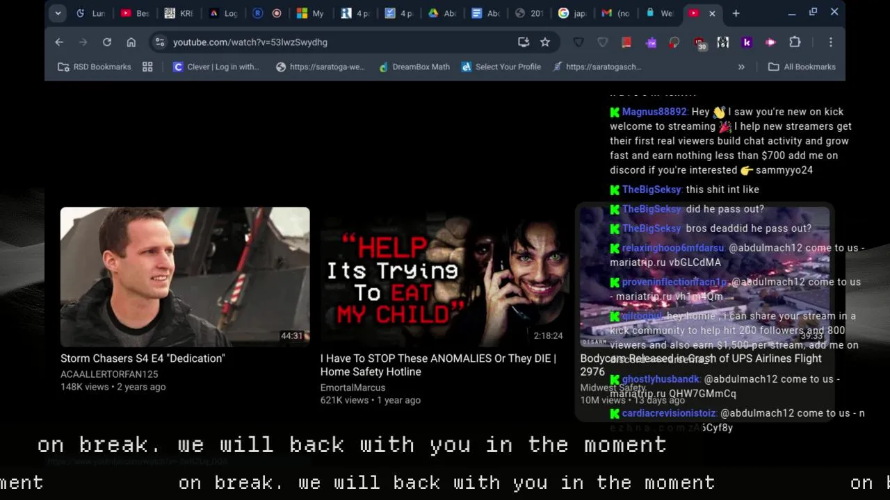This screenshot has width=890, height=500.
Task: Open the RSD Bookmarks folder
Action: tap(95, 67)
